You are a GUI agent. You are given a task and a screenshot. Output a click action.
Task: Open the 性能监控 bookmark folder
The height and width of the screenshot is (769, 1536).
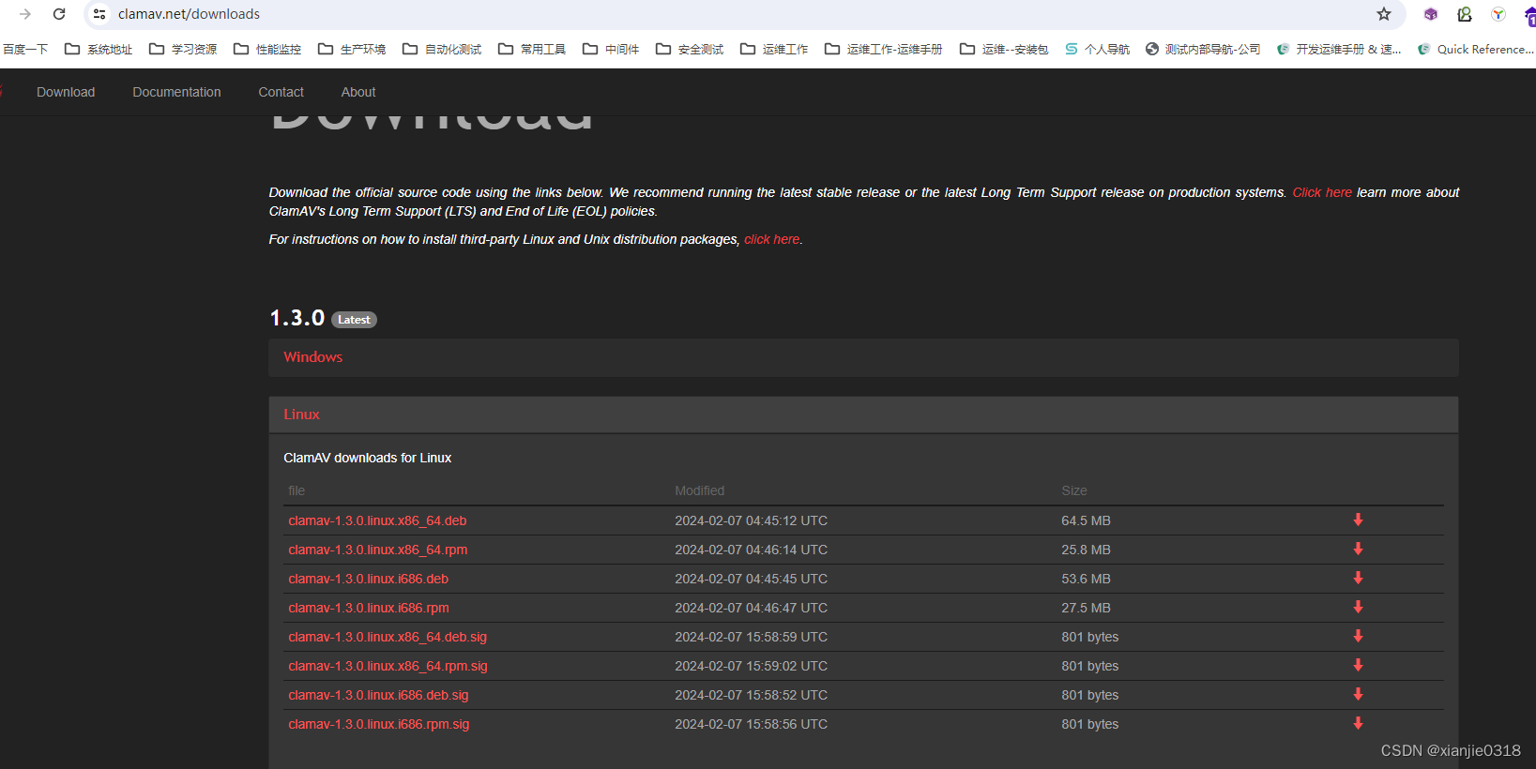[x=267, y=49]
